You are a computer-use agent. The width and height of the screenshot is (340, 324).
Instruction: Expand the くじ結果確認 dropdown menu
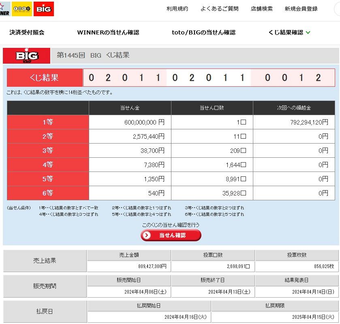[286, 32]
